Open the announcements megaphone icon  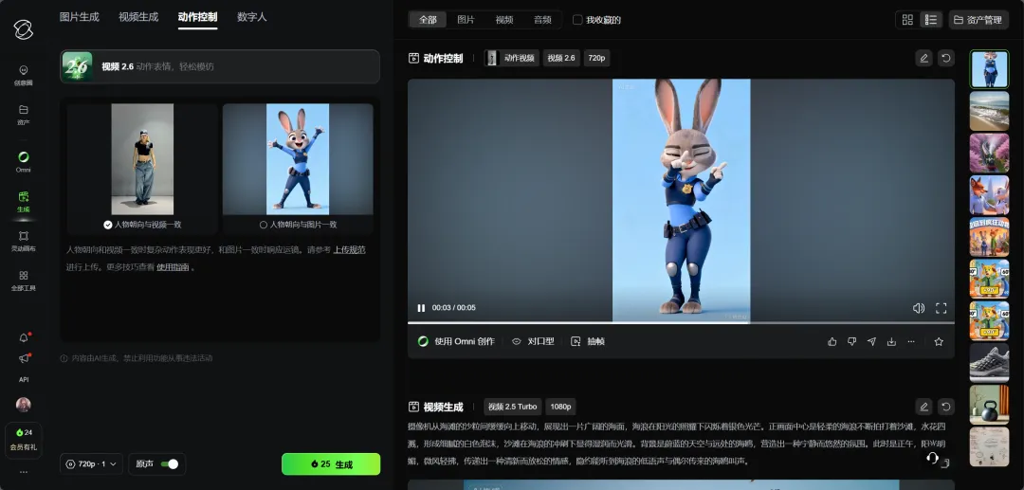pyautogui.click(x=24, y=358)
